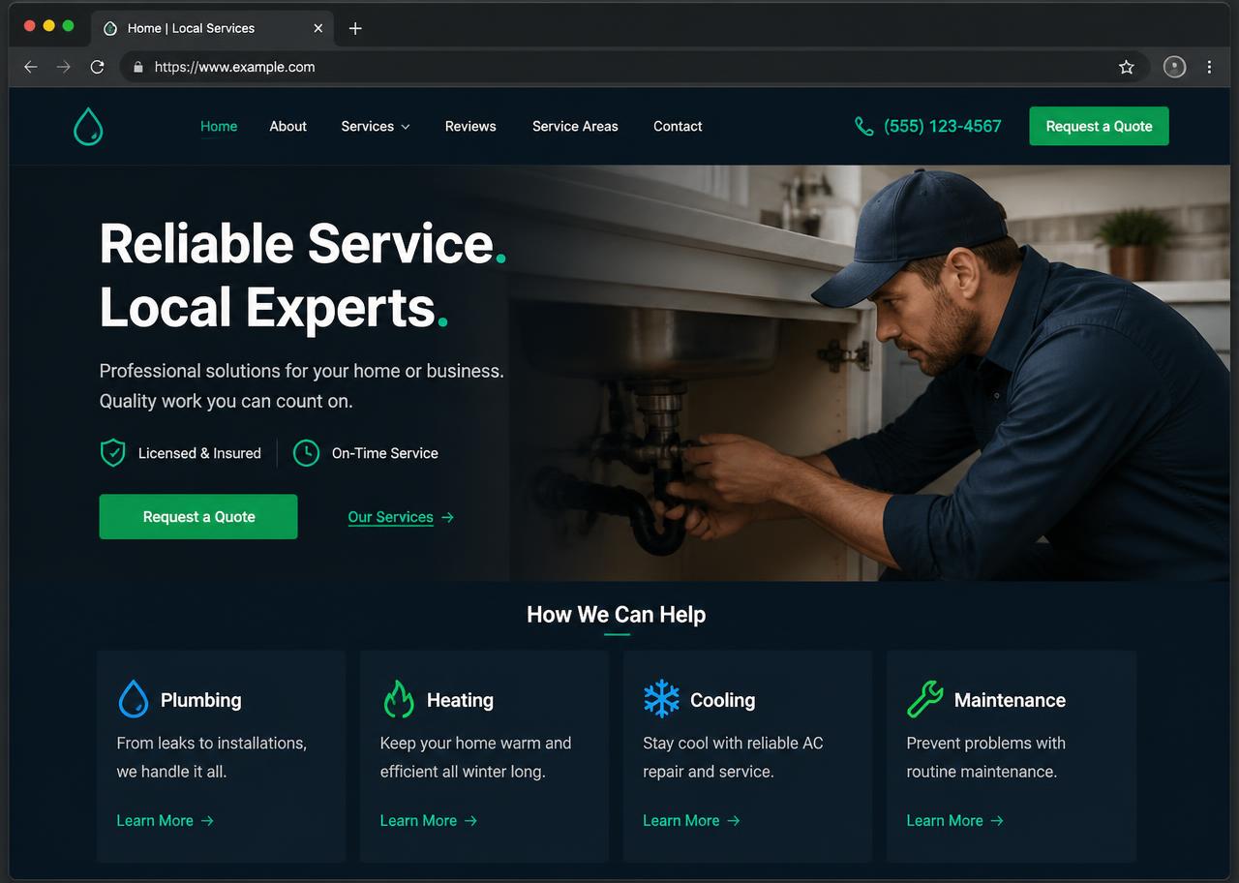Click Learn More under Maintenance
This screenshot has height=883, width=1239.
(x=955, y=821)
